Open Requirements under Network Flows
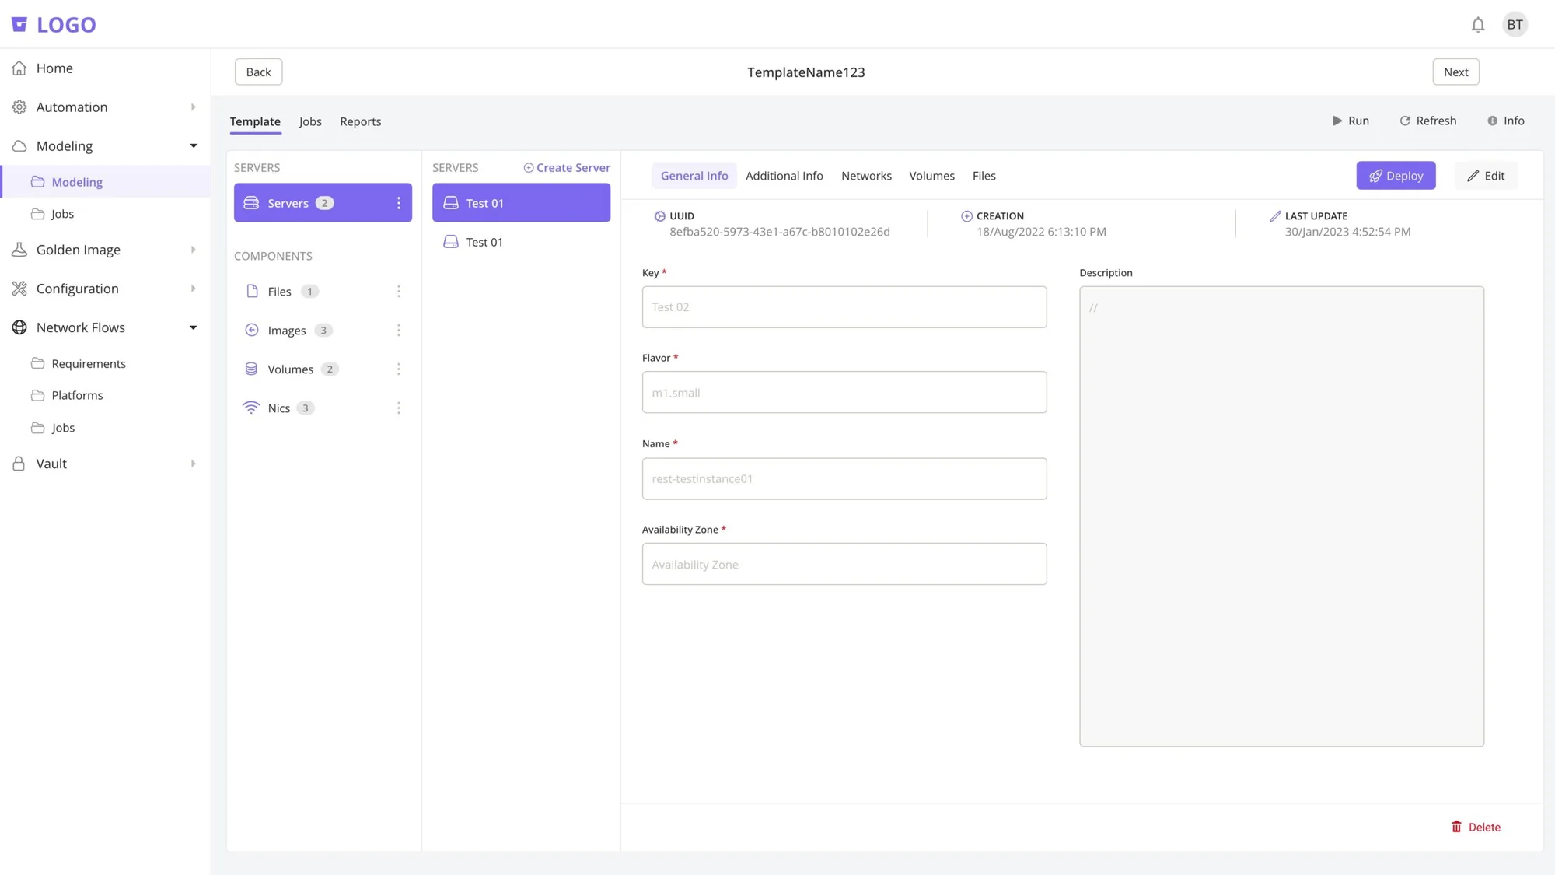 (x=89, y=364)
